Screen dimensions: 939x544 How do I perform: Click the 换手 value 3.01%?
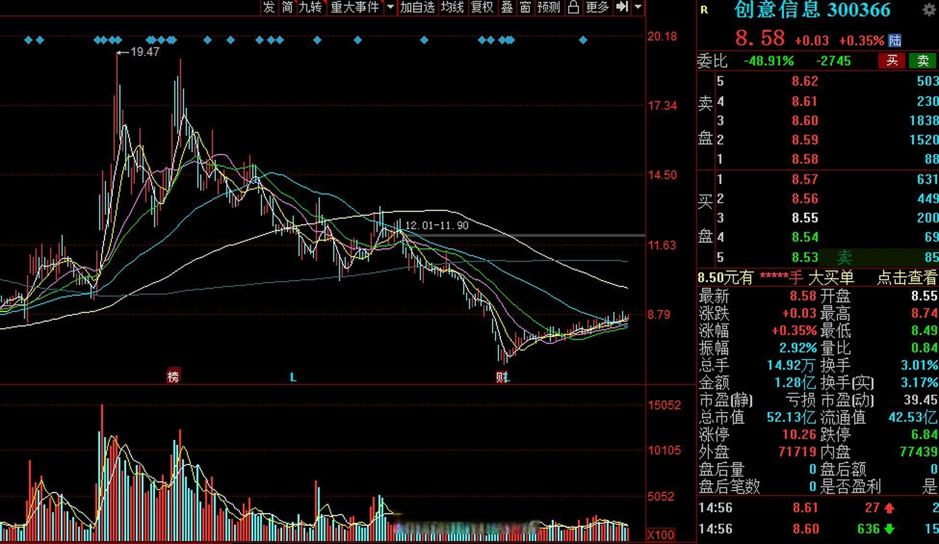pyautogui.click(x=919, y=365)
